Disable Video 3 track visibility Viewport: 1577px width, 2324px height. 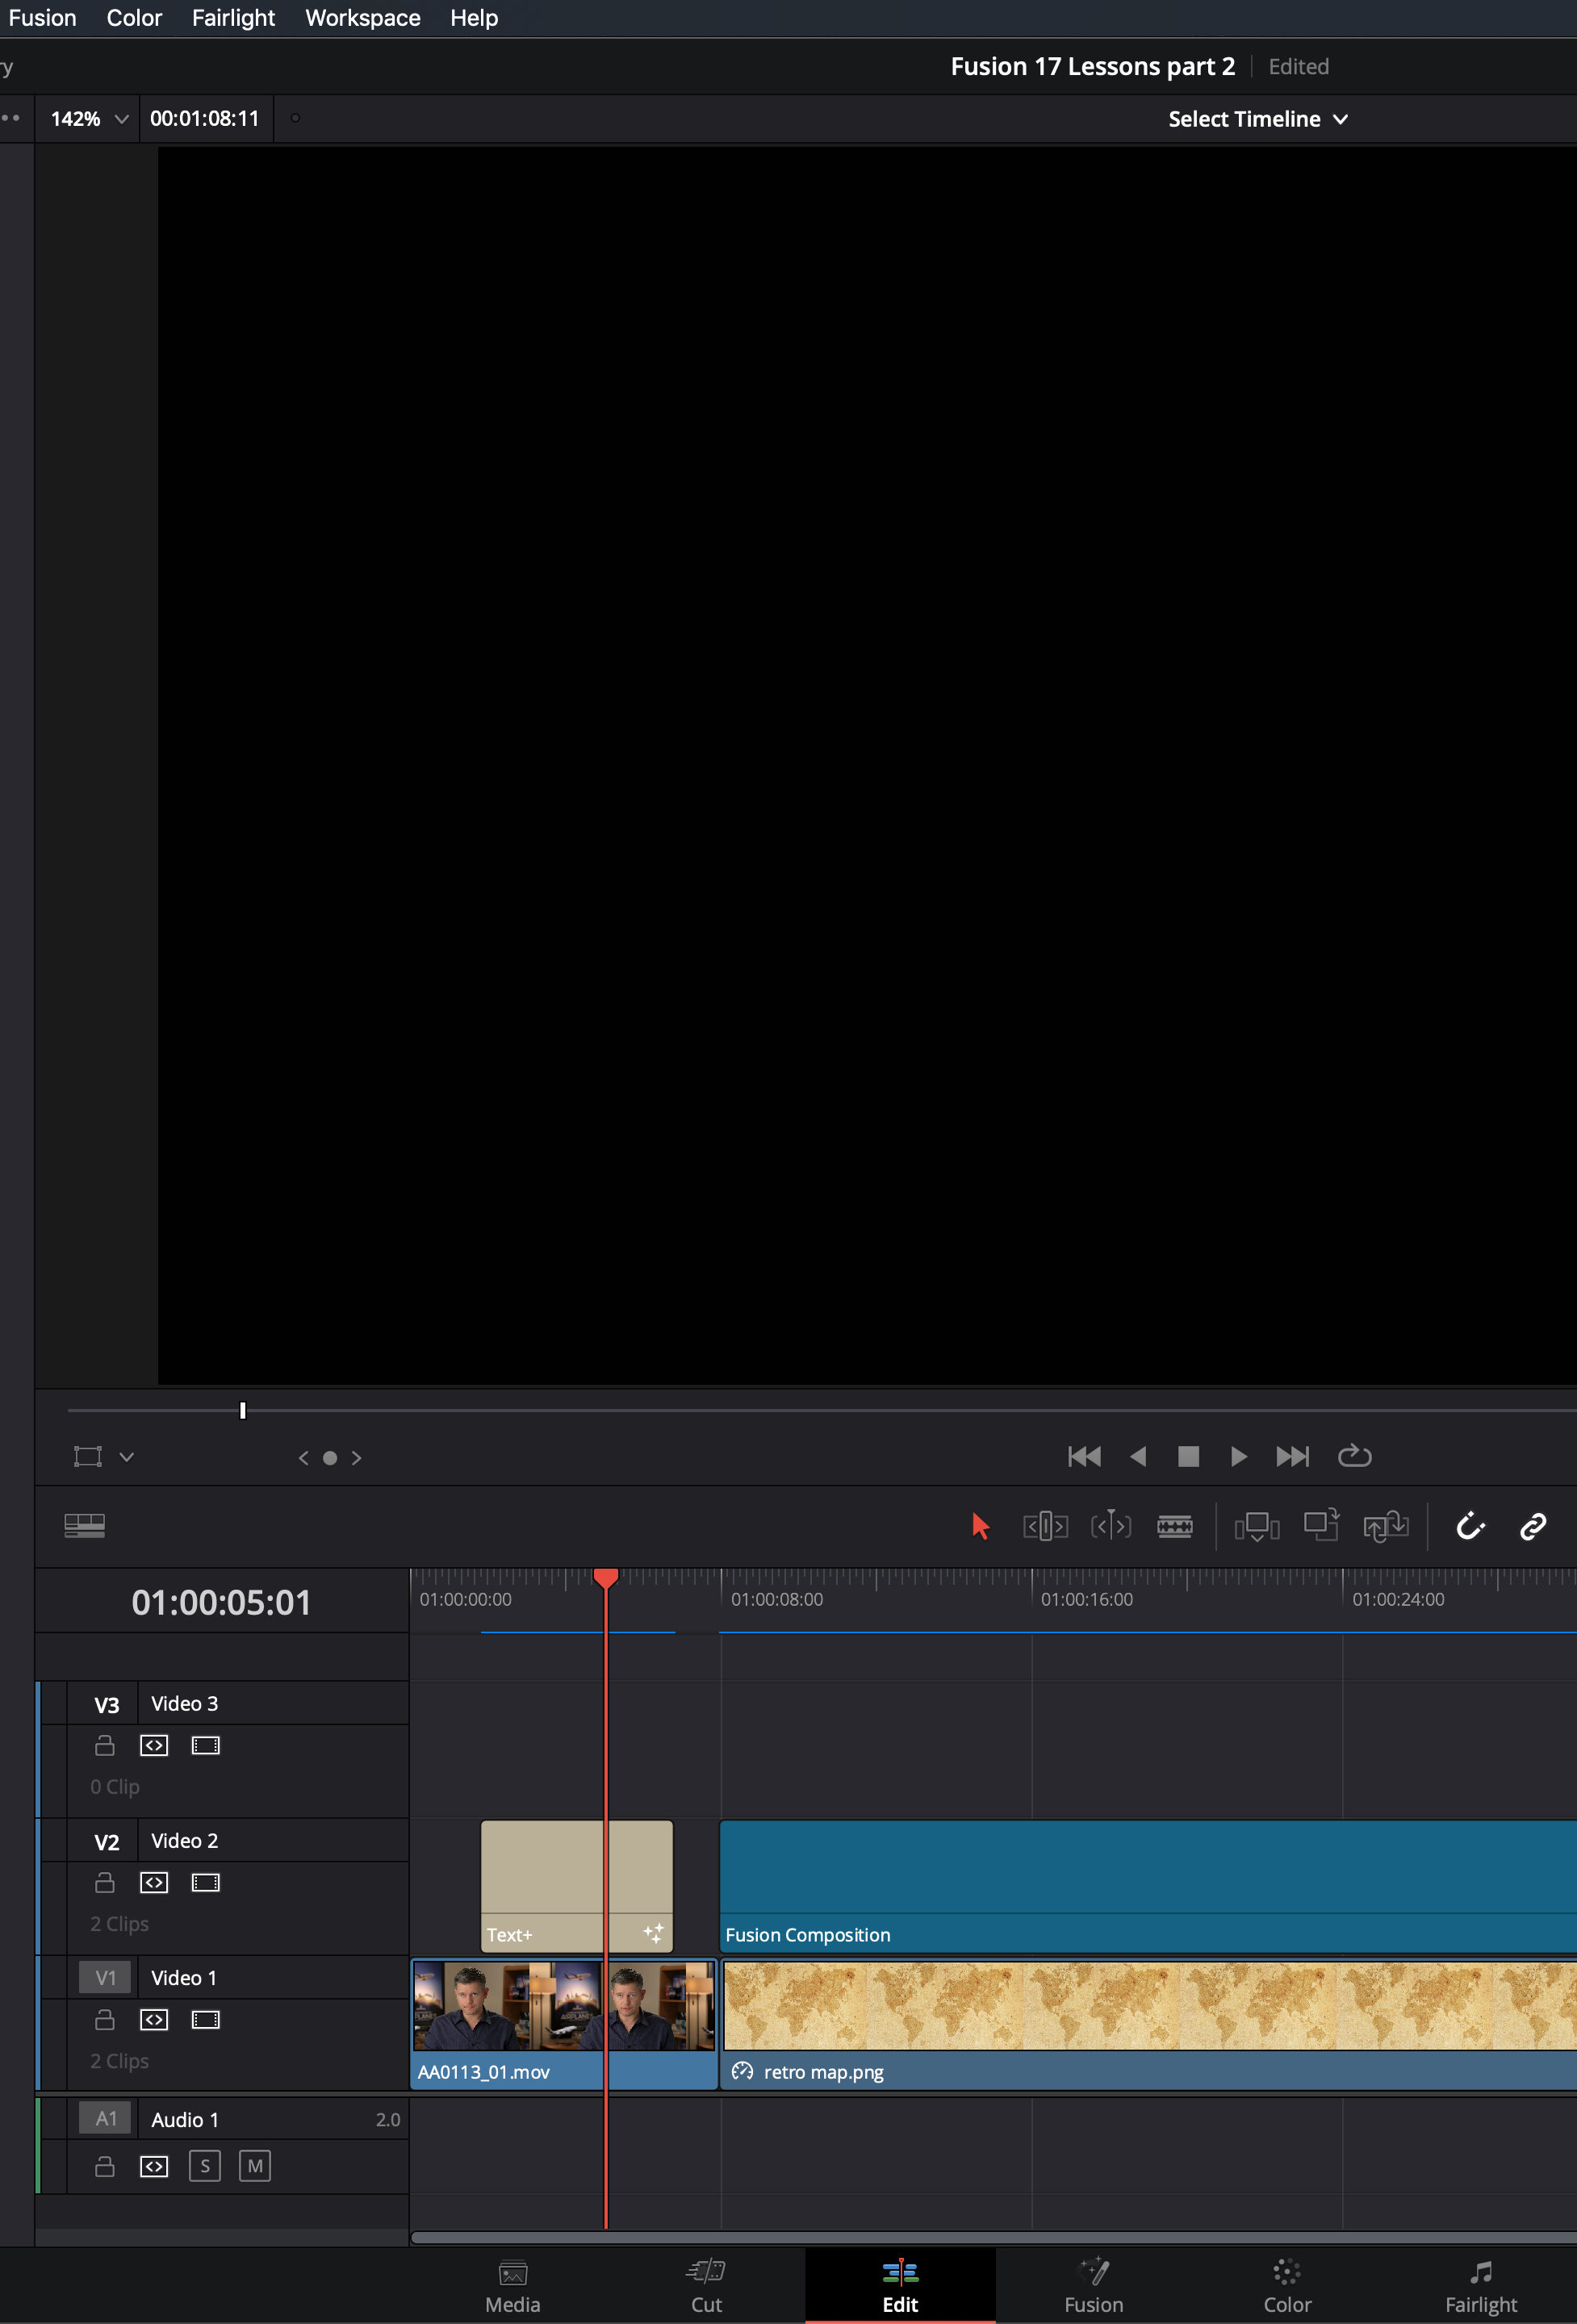point(206,1745)
